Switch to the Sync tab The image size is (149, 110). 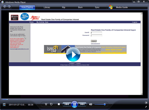(x=97, y=7)
